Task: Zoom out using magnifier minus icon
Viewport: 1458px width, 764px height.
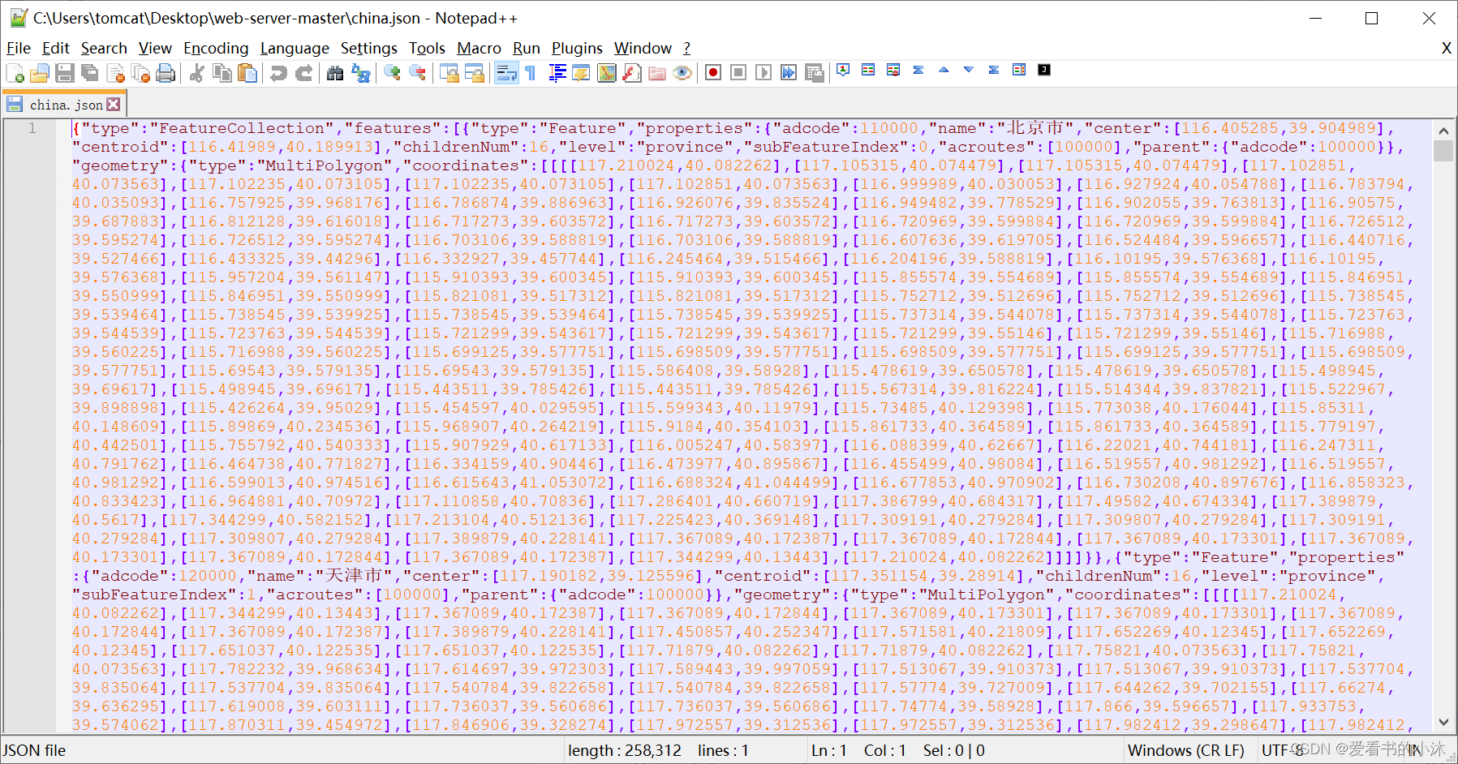Action: pyautogui.click(x=417, y=73)
